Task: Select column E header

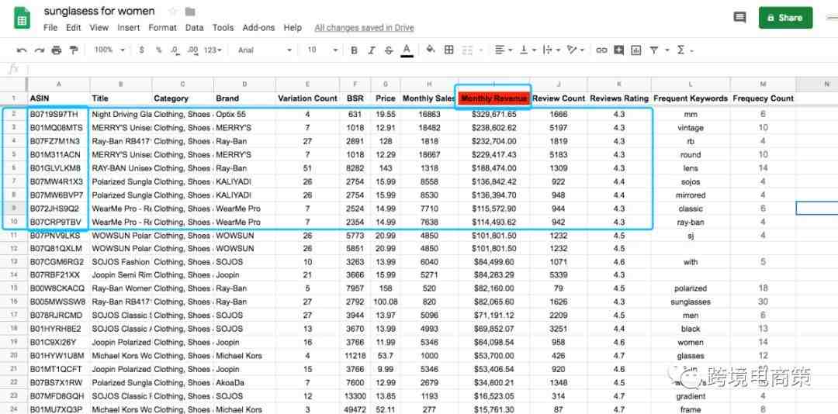Action: 307,85
